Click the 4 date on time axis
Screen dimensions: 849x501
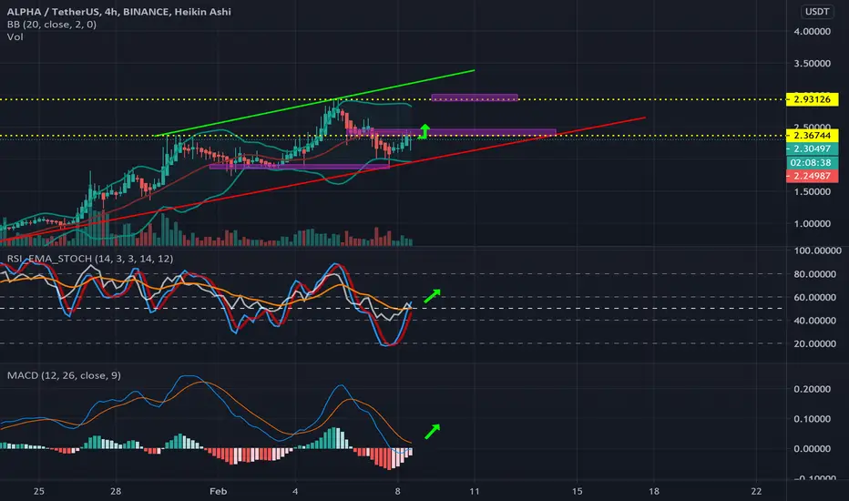pos(295,491)
